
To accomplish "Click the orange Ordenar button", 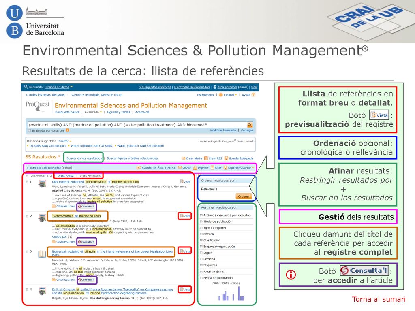I will click(244, 196).
